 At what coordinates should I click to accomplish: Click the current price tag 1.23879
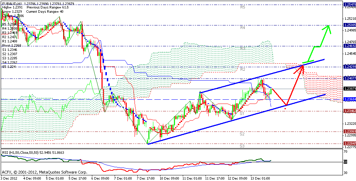pos(349,88)
